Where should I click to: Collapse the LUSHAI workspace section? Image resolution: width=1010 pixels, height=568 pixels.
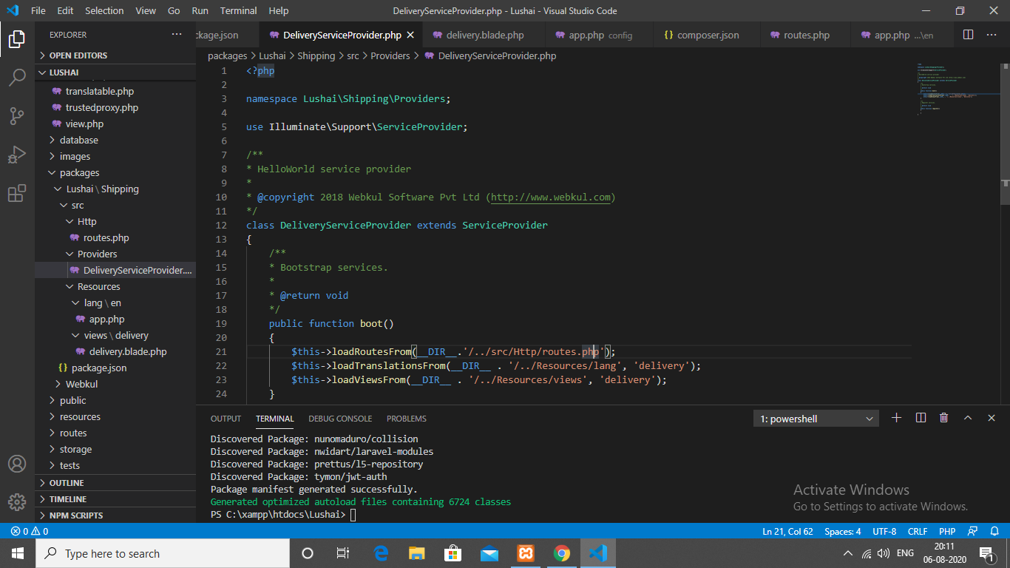tap(115, 72)
